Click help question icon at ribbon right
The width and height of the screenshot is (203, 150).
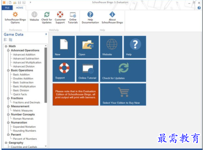199,8
